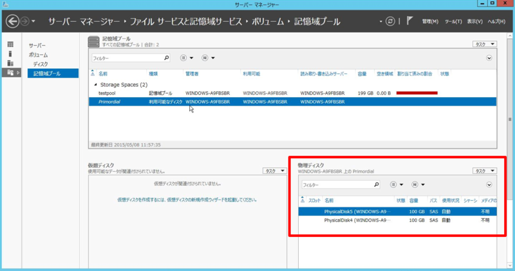Open the ツール(T) menu
The image size is (515, 271).
[x=453, y=21]
